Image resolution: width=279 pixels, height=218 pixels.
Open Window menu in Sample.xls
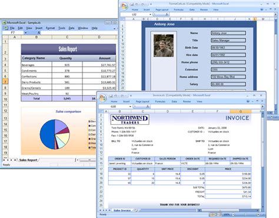[x=83, y=28]
